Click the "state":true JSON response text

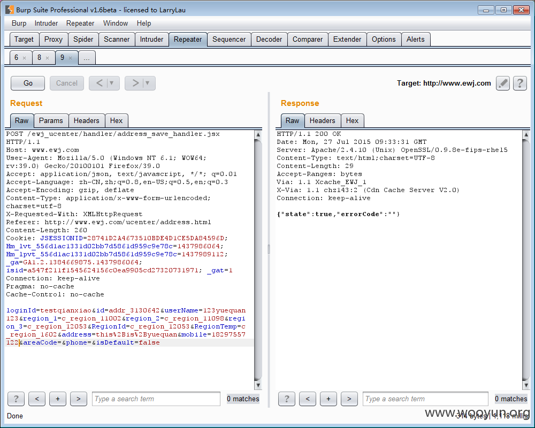(x=307, y=214)
